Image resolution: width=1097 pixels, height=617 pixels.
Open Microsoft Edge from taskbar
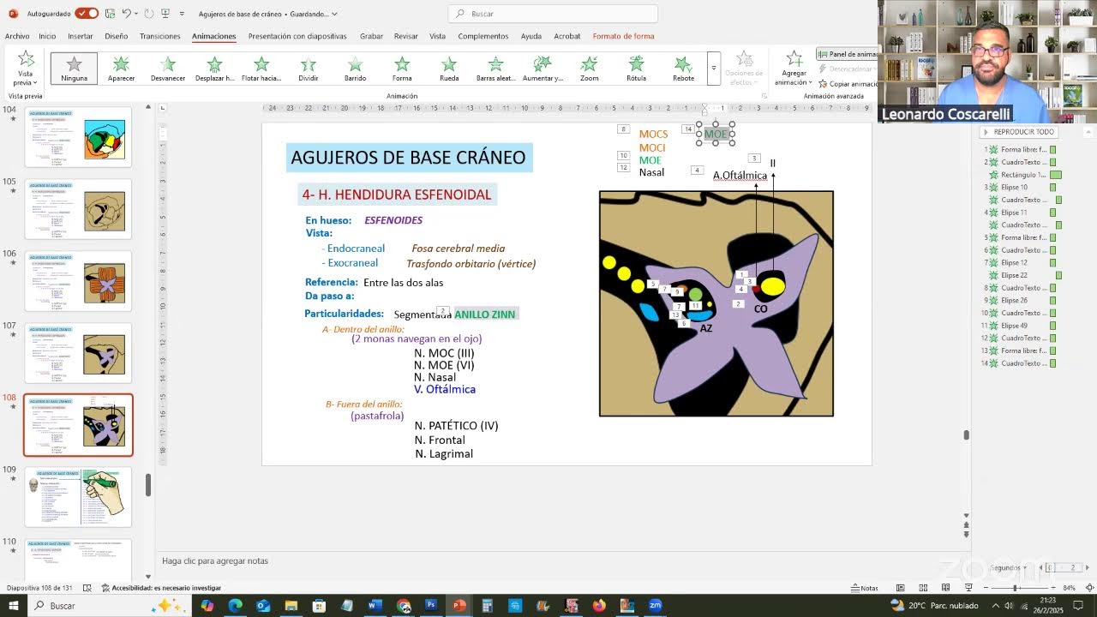tap(235, 606)
